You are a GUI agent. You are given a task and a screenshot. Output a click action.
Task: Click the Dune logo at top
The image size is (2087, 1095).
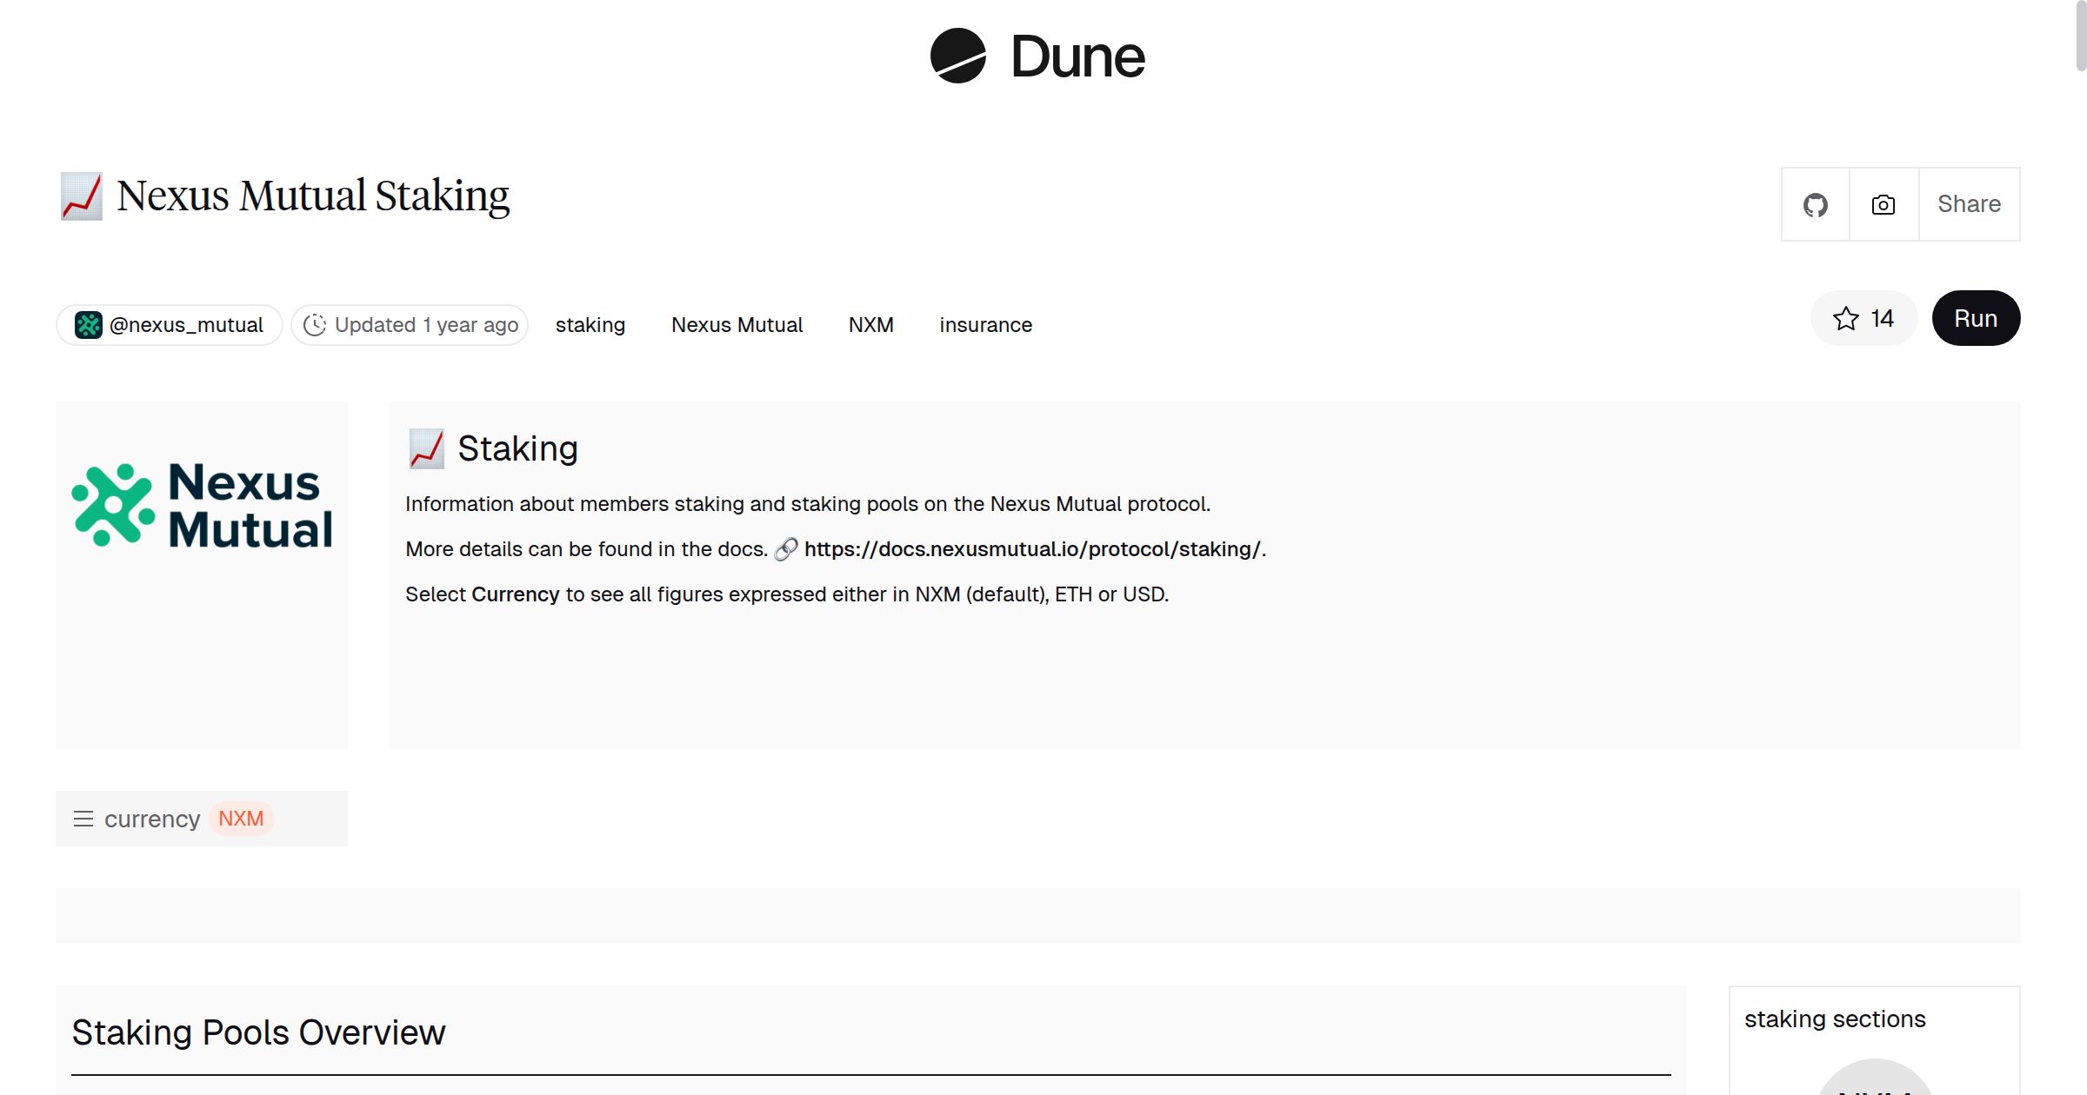coord(1037,56)
